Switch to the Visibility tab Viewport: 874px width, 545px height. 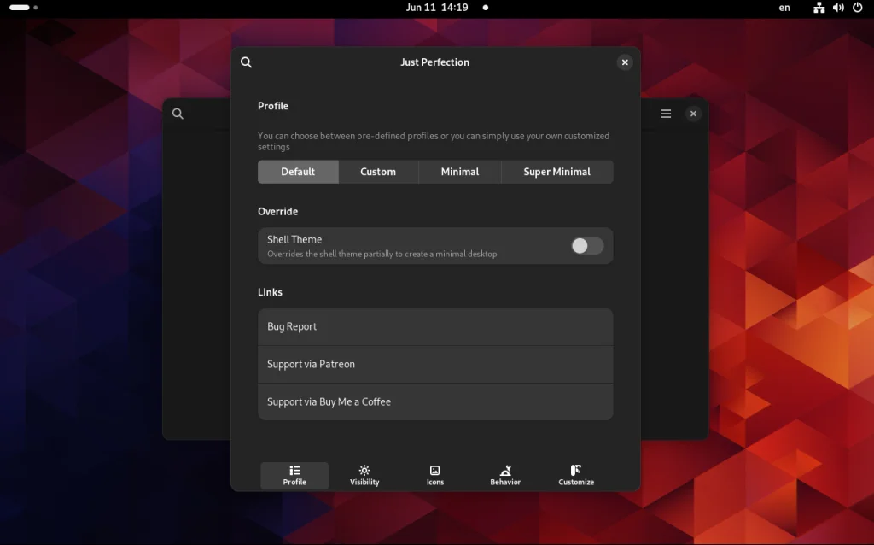tap(364, 475)
